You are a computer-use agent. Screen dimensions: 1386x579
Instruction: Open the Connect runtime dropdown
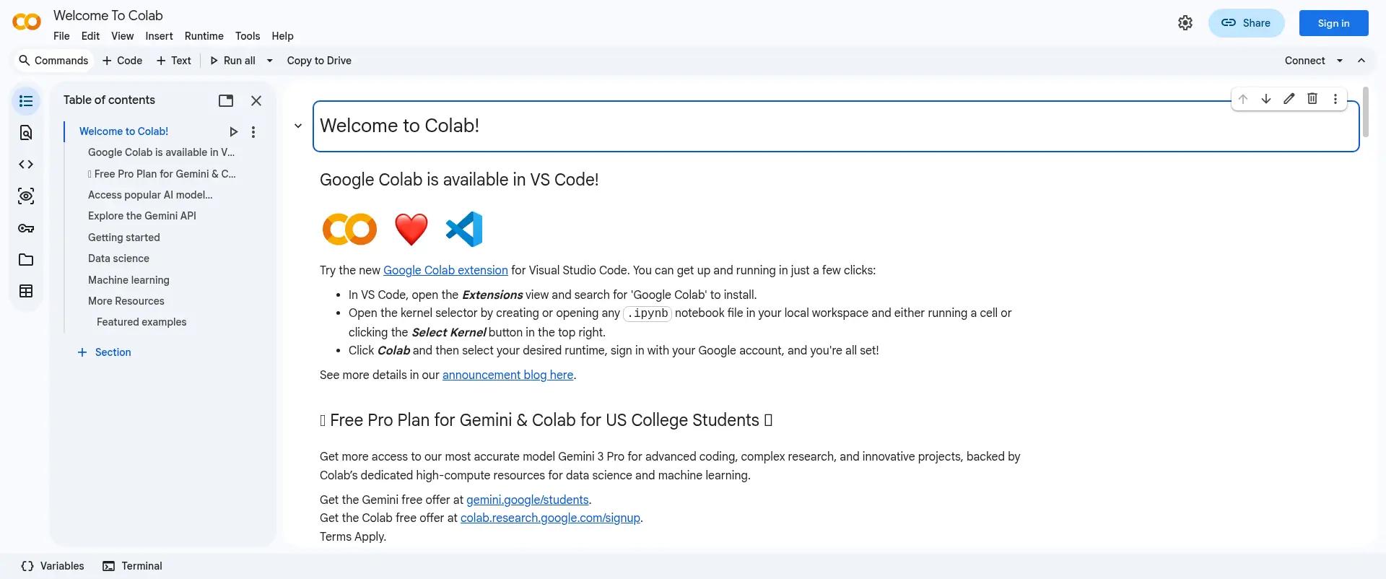1341,61
